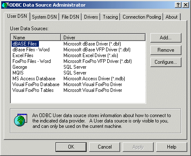
Task: Click the Microsoft dBase VFP Driver (*.dbf) cell
Action: tap(97, 50)
